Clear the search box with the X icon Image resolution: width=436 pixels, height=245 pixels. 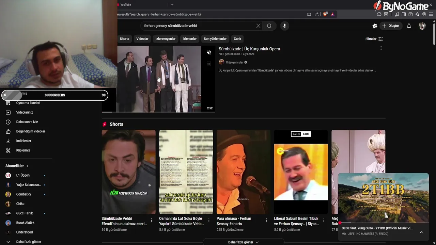(258, 26)
